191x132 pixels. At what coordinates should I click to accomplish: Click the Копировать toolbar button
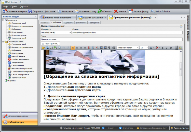65,11
